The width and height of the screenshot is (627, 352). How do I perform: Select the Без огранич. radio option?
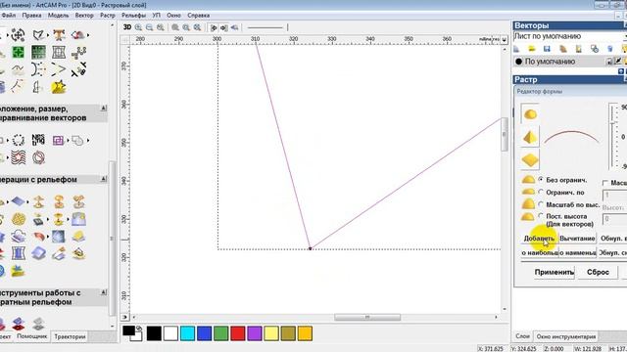point(541,180)
